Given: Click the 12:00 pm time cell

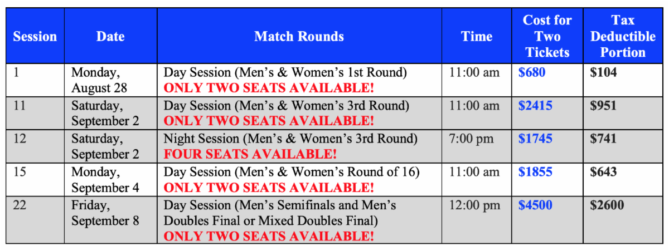Looking at the screenshot, I should [x=474, y=205].
